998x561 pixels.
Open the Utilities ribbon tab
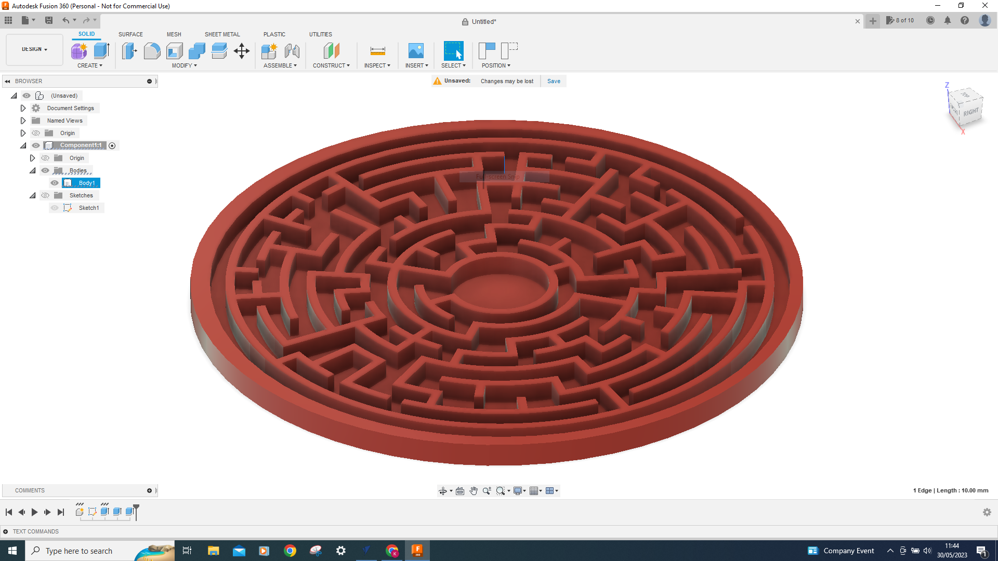tap(321, 34)
